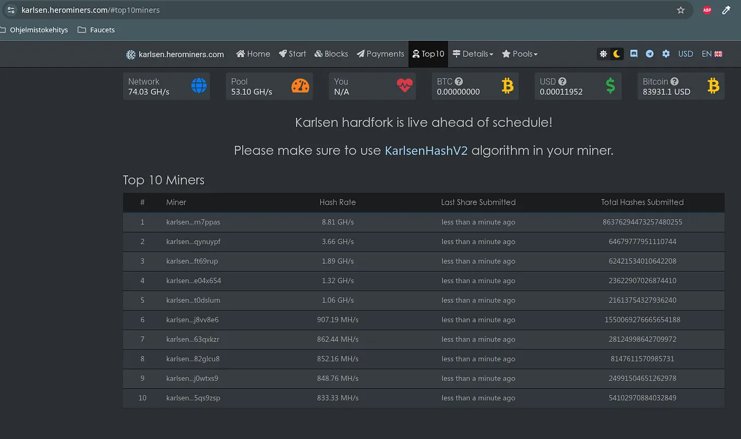This screenshot has height=439, width=741.
Task: Click Pool hashrate value 53.10 GH/s
Action: [252, 92]
